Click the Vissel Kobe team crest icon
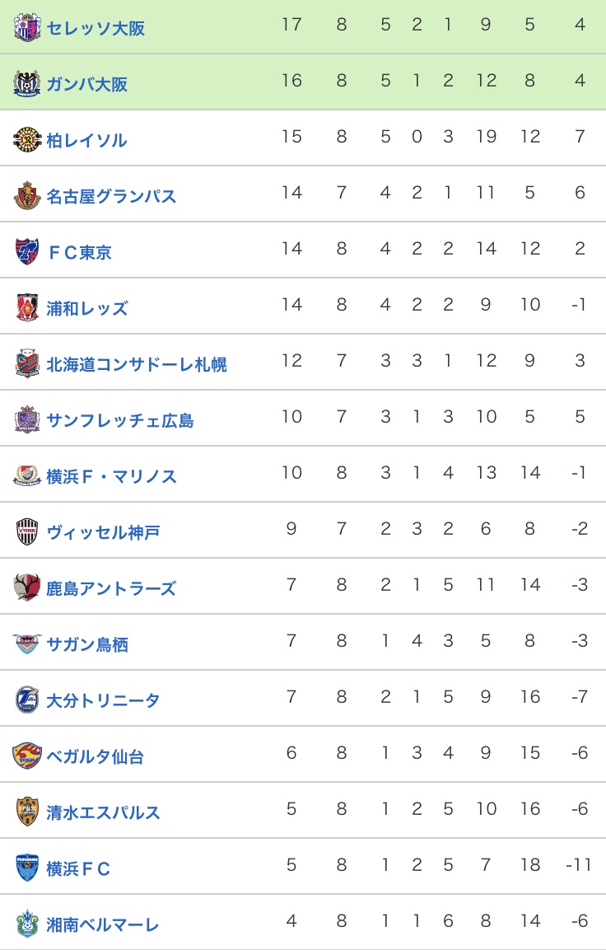Viewport: 606px width, 950px height. pyautogui.click(x=27, y=532)
